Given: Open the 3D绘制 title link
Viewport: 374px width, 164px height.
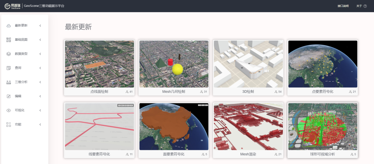Looking at the screenshot, I should pyautogui.click(x=248, y=92).
